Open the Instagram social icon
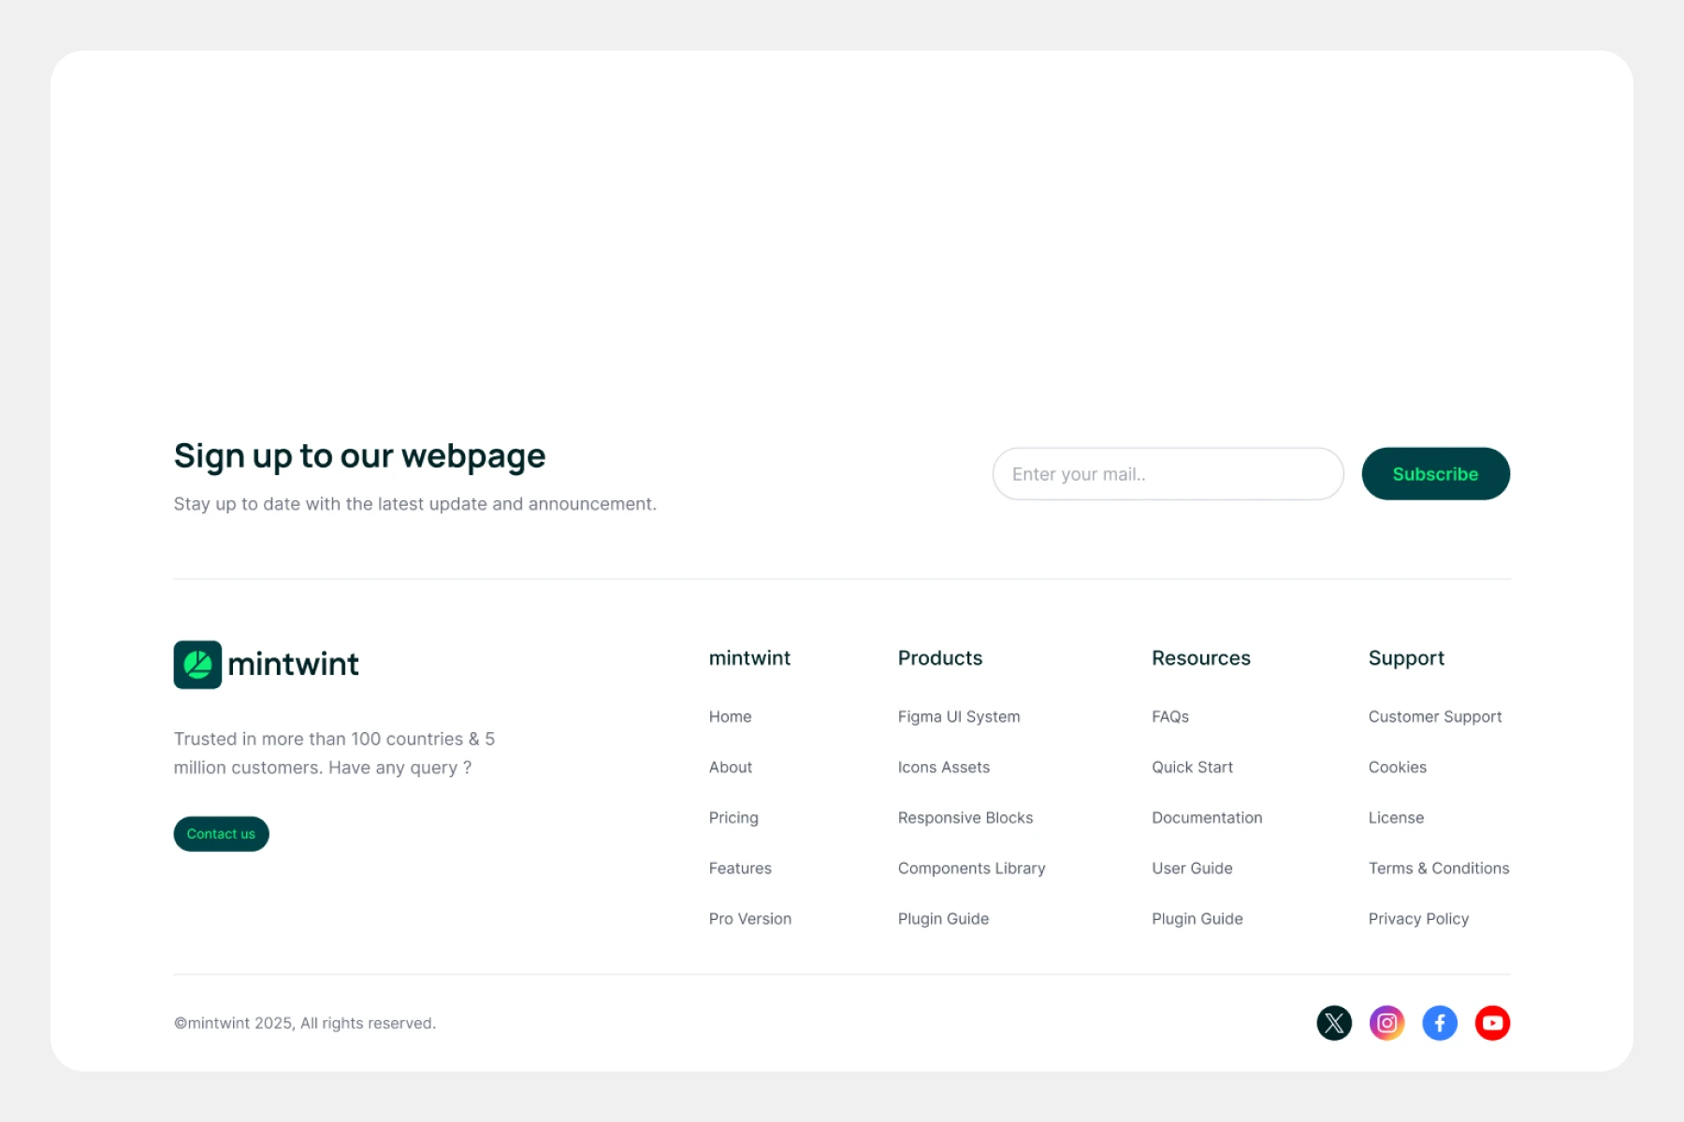The image size is (1684, 1122). coord(1386,1023)
